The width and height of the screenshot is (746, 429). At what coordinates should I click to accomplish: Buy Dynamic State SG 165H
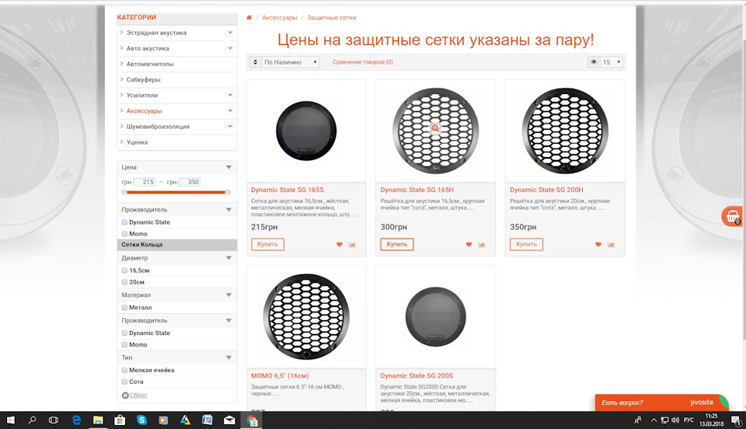pyautogui.click(x=397, y=245)
